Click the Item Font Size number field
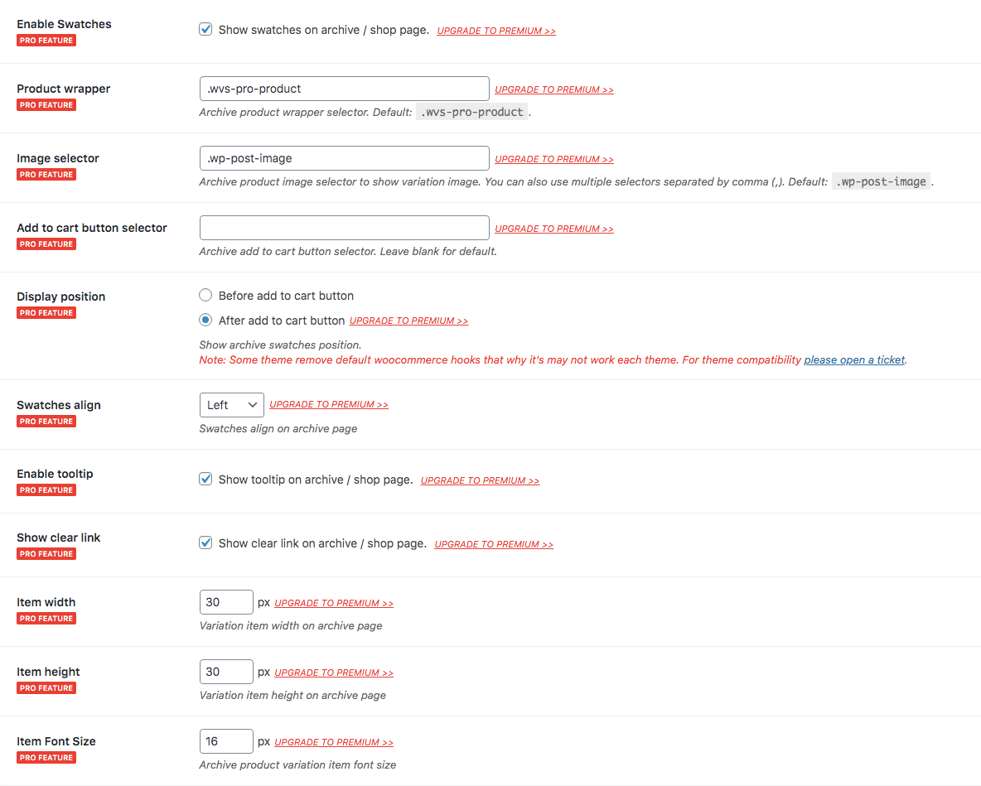This screenshot has width=981, height=786. (226, 741)
